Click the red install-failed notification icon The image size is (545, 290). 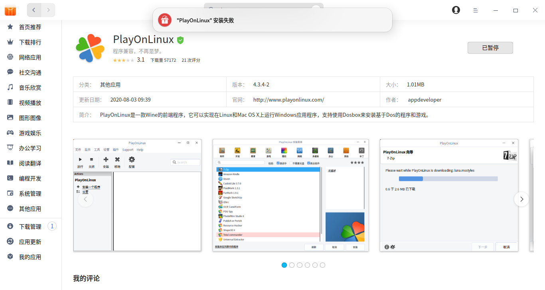(x=164, y=20)
